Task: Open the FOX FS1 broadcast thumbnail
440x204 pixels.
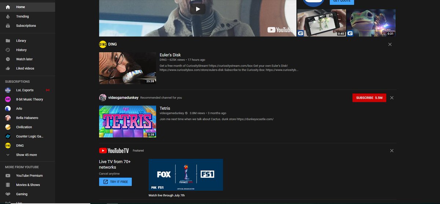Action: click(186, 175)
